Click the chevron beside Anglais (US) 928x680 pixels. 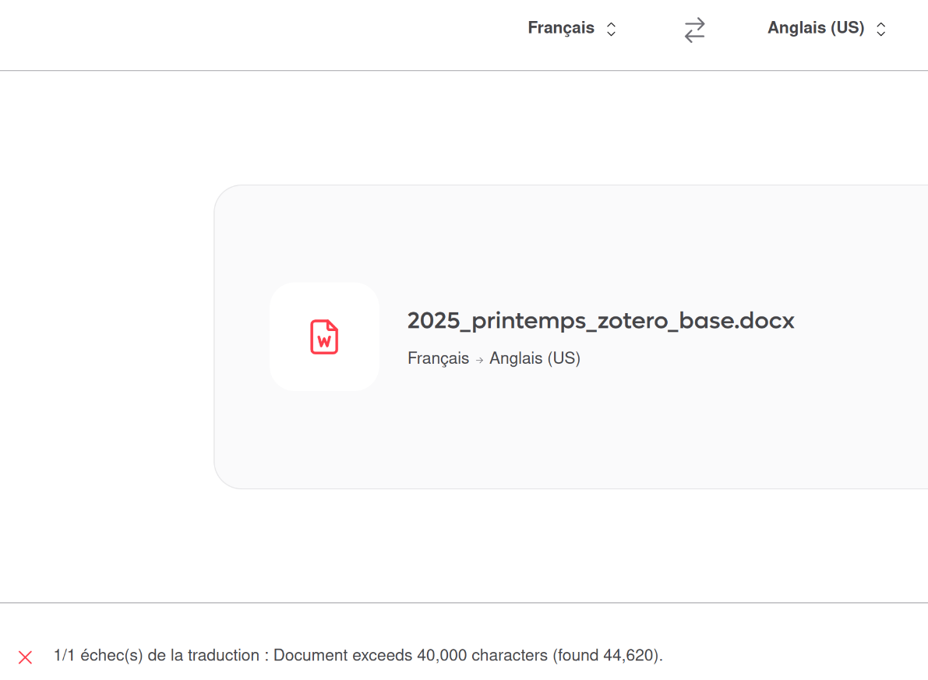[x=881, y=28]
